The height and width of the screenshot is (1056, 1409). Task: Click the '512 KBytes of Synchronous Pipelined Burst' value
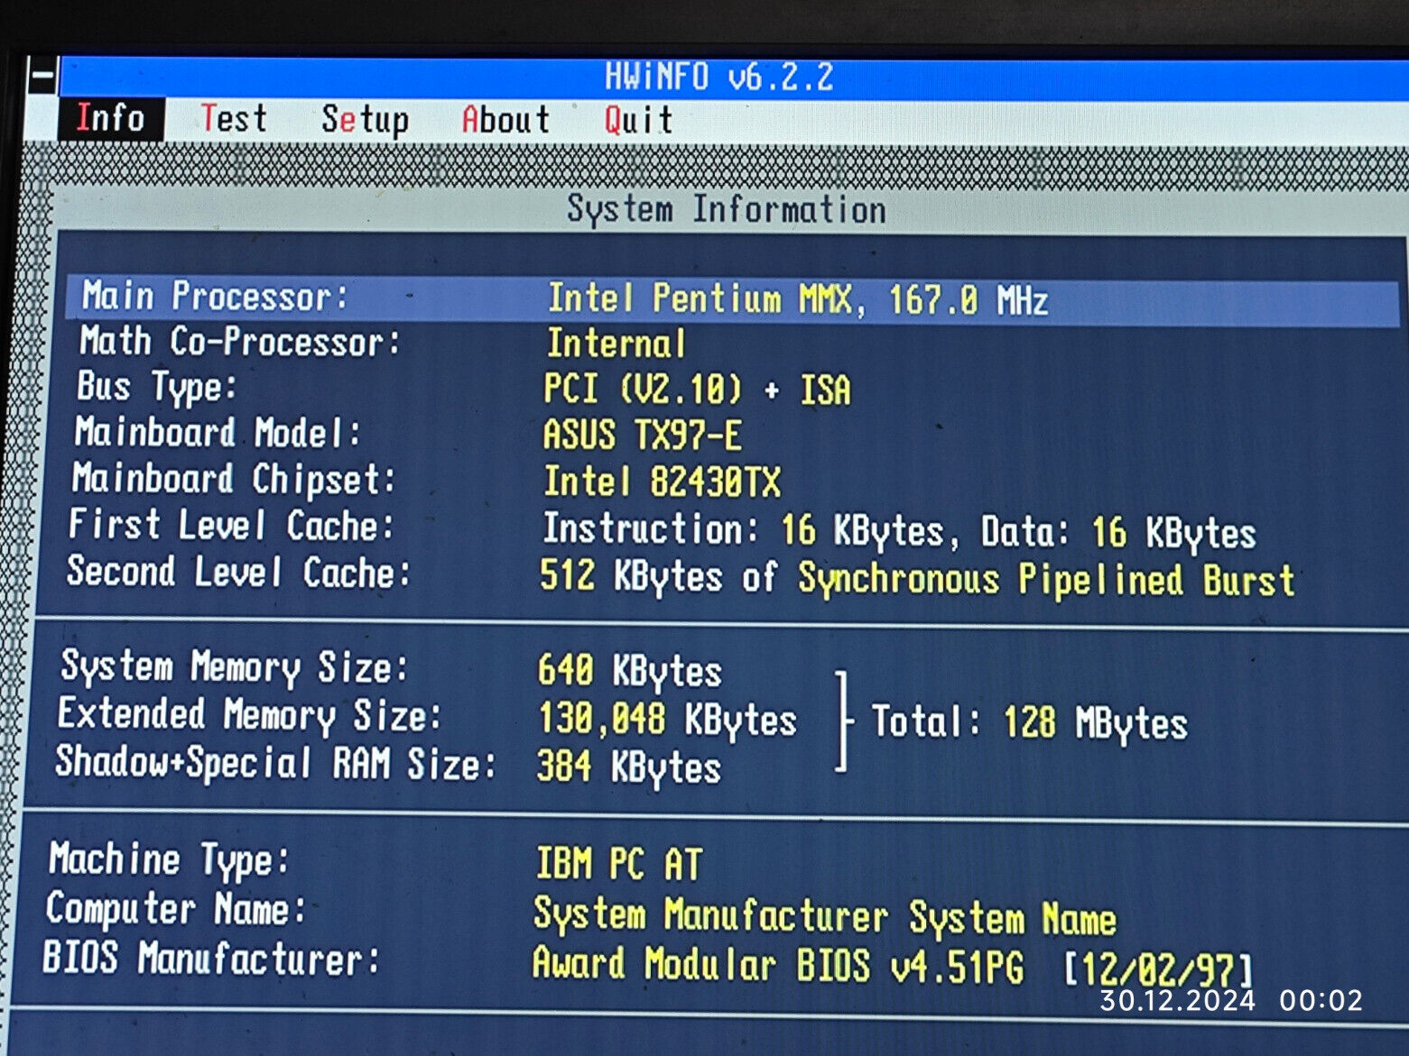pos(917,578)
